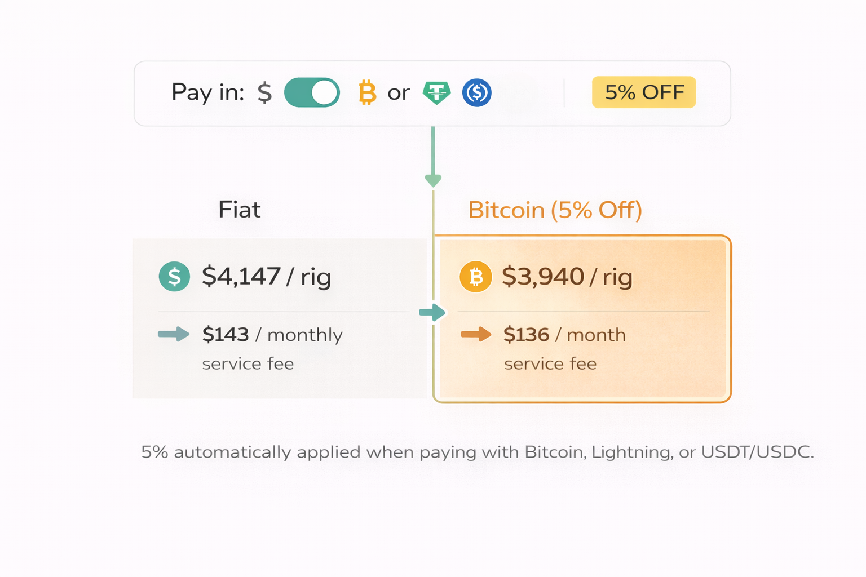
Task: Click the $3,940 / rig Bitcoin price
Action: 567,277
